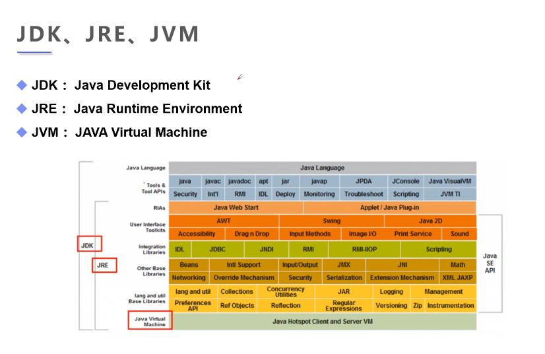
Task: Click the "Int'l" cell
Action: tap(212, 194)
